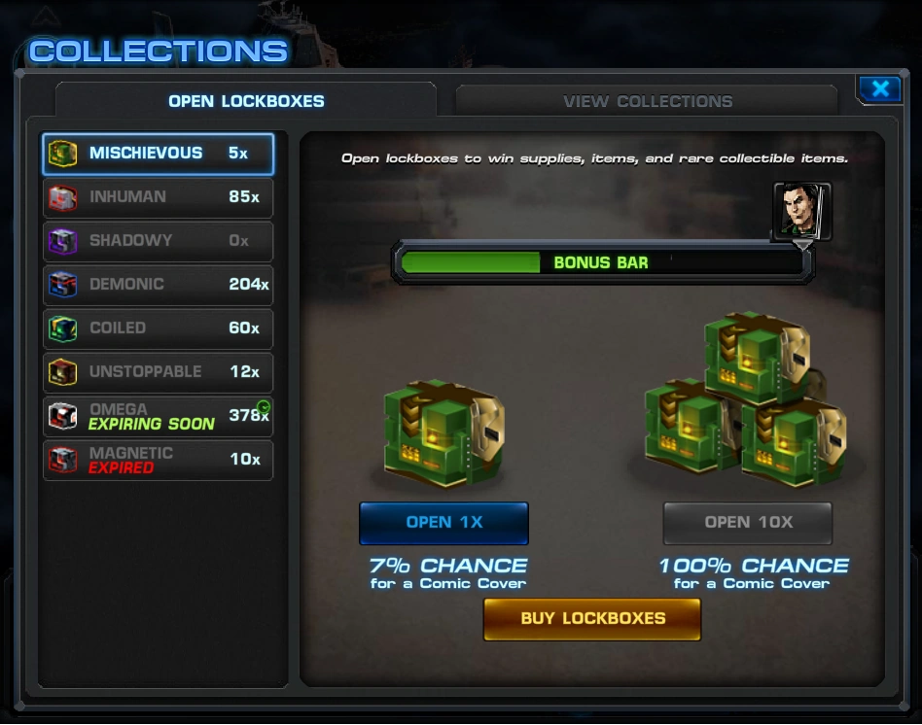Image resolution: width=922 pixels, height=725 pixels.
Task: Click the Loki portrait reward thumbnail
Action: point(802,210)
